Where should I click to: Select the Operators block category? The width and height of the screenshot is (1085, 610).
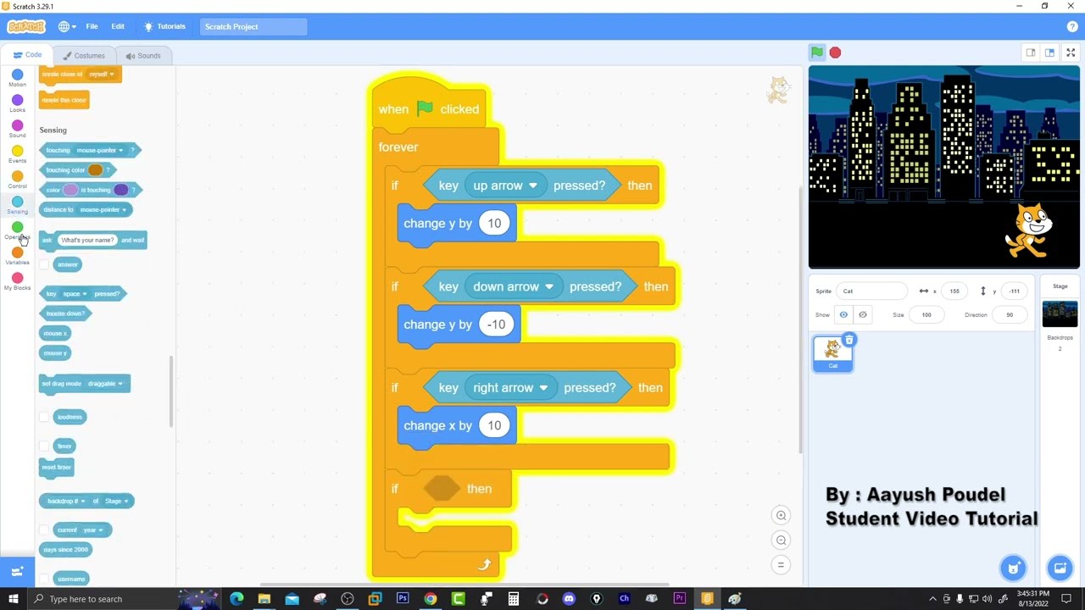click(17, 231)
